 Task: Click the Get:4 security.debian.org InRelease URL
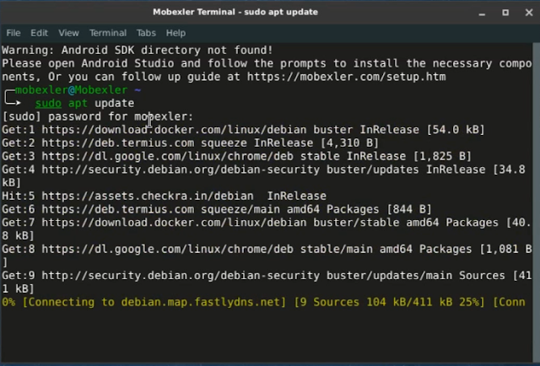pyautogui.click(x=181, y=170)
